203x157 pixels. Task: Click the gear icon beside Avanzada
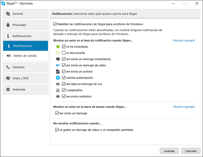pos(8,89)
